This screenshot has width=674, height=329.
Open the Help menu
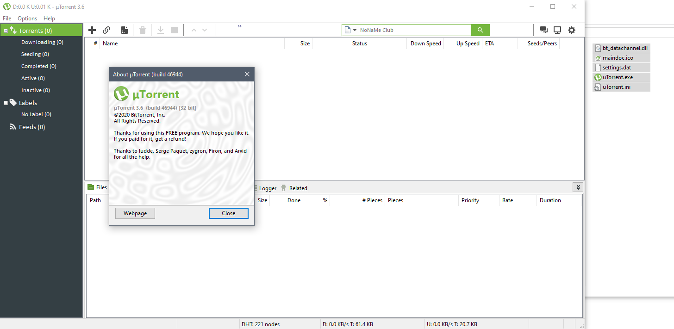click(49, 19)
